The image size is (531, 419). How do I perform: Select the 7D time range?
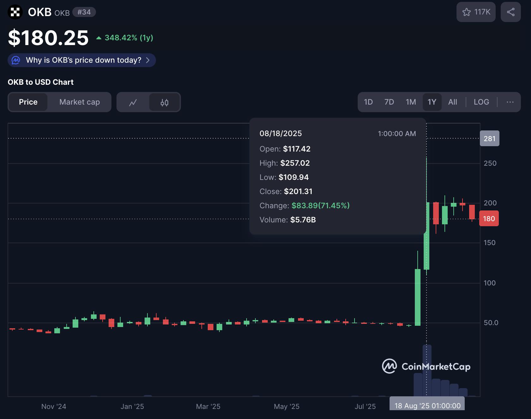(x=389, y=102)
